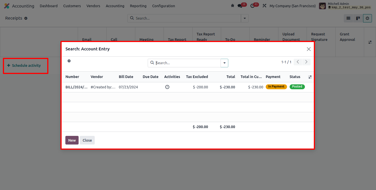Click the wrench tools icon

click(264, 6)
